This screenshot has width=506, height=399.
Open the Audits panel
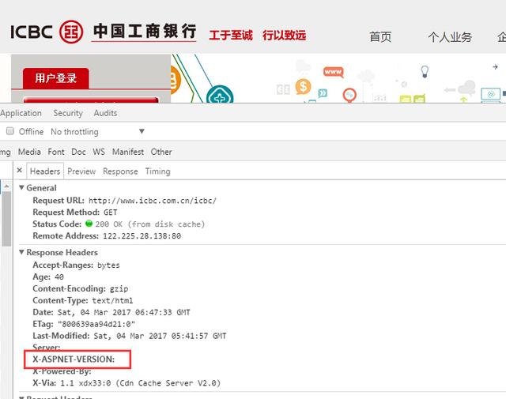[x=105, y=113]
